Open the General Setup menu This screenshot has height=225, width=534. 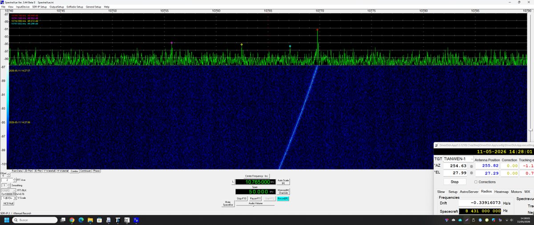tap(93, 7)
